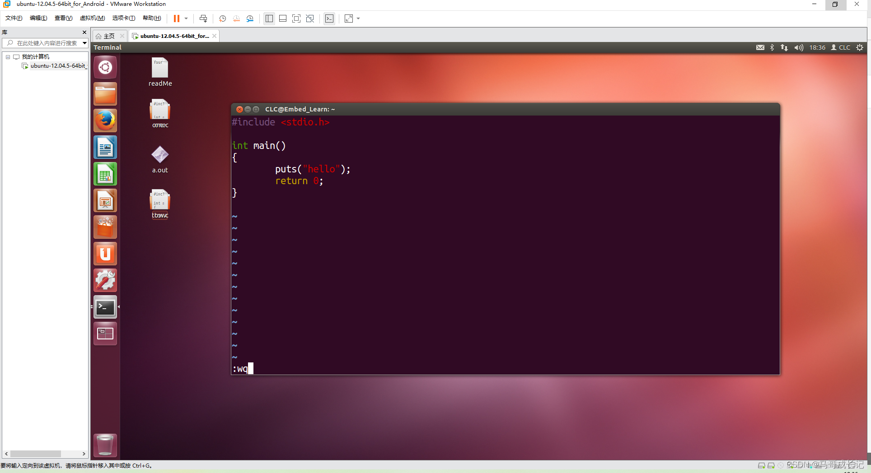Image resolution: width=871 pixels, height=473 pixels.
Task: Open the Trash in launcher
Action: pyautogui.click(x=105, y=445)
